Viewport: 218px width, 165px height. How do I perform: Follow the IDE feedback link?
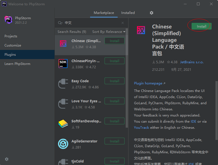(194, 122)
